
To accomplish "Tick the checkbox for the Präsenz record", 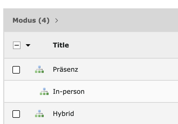I will 16,70.
